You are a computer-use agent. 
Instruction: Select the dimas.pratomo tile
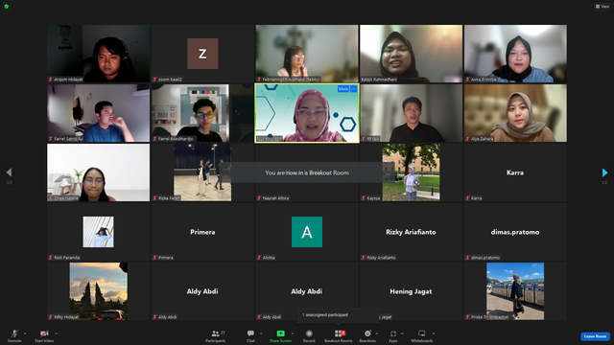[515, 232]
